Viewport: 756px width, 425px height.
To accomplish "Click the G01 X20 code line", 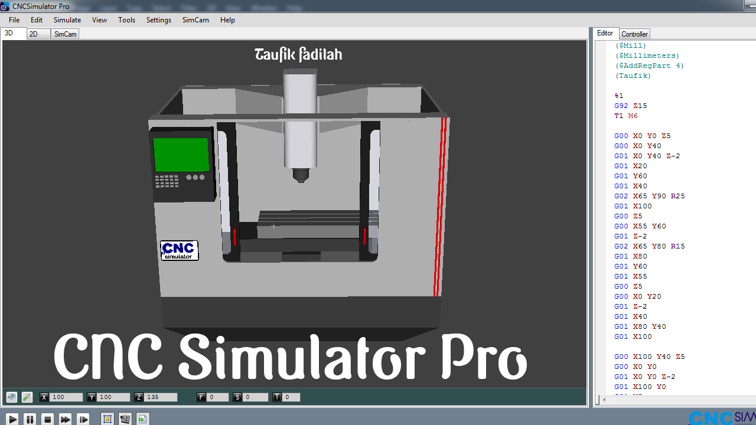I will [631, 166].
